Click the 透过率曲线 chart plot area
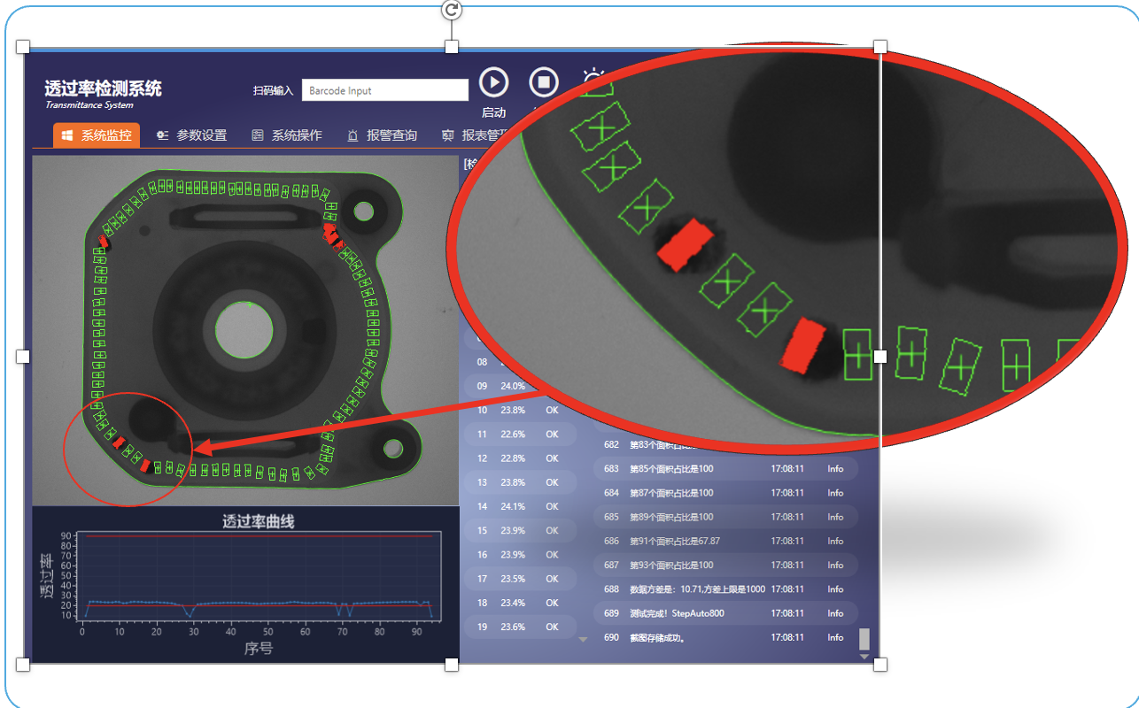This screenshot has width=1139, height=708. pos(259,575)
